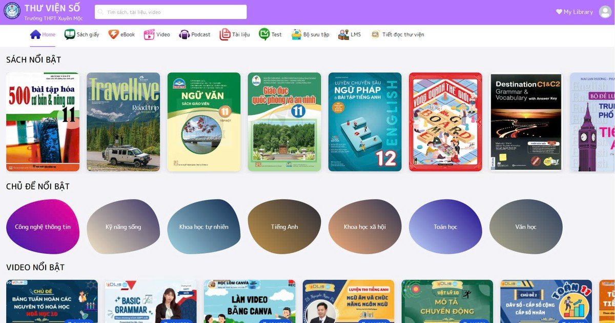Open Sách giấy book icon
The height and width of the screenshot is (323, 615).
point(70,34)
